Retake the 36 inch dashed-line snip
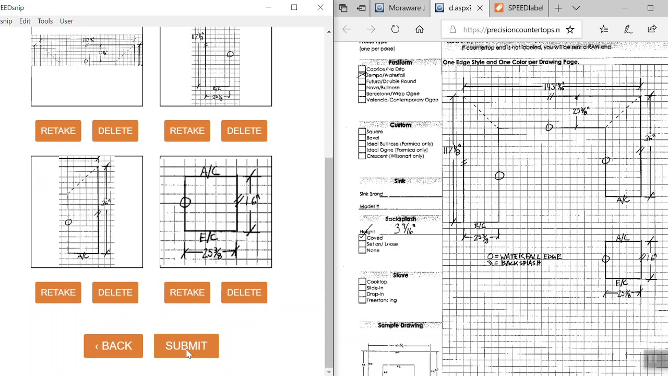Screen dimensions: 668x376 pyautogui.click(x=58, y=292)
